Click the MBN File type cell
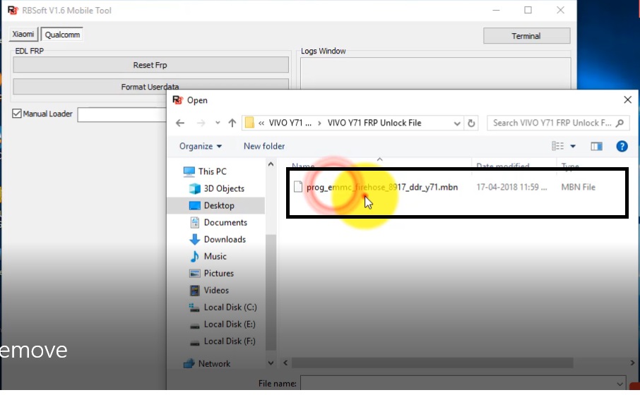 (578, 188)
